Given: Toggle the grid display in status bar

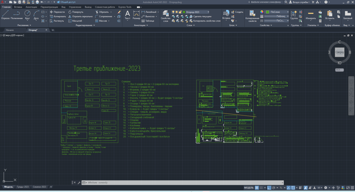Looking at the screenshot, I should coord(256,188).
